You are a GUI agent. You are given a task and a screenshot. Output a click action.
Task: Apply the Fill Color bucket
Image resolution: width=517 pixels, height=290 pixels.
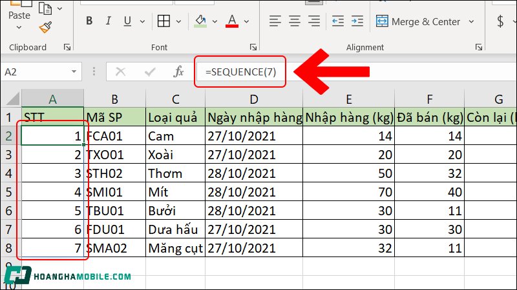[200, 21]
